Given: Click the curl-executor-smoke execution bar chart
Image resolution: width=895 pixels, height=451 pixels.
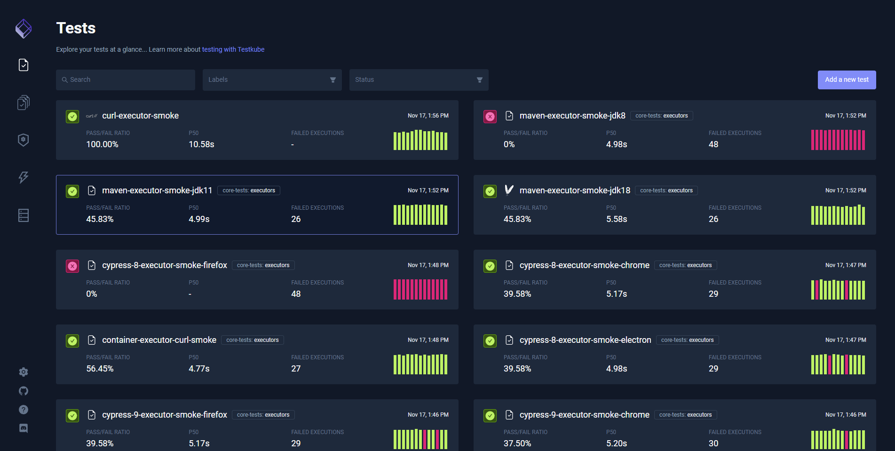Looking at the screenshot, I should pyautogui.click(x=420, y=140).
